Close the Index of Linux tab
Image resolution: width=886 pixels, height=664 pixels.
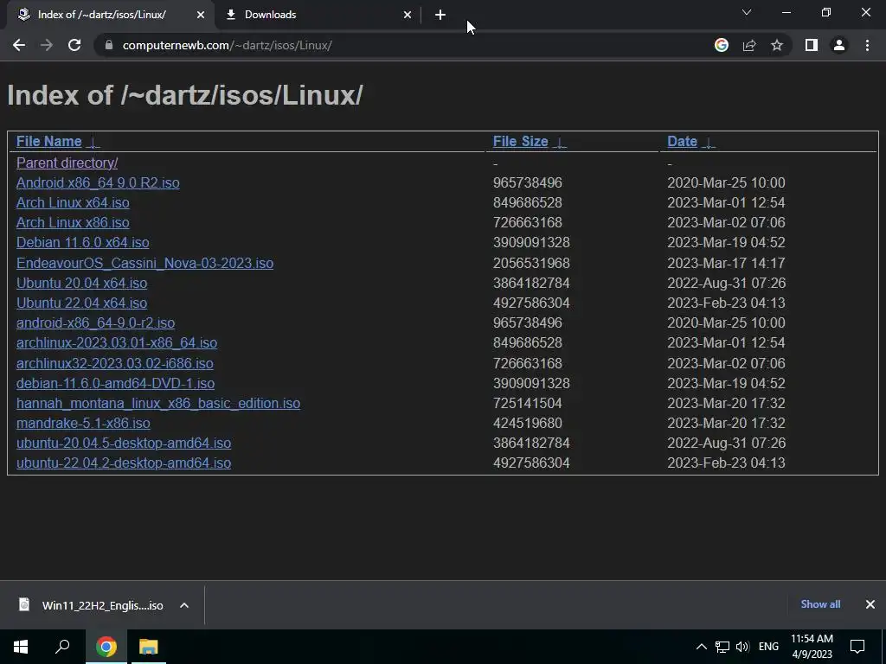[x=201, y=15]
